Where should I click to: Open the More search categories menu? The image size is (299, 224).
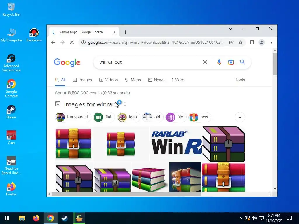178,80
